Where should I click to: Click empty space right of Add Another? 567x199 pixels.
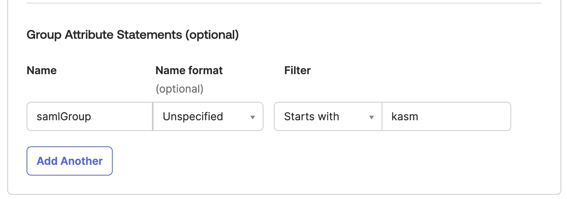pos(269,161)
